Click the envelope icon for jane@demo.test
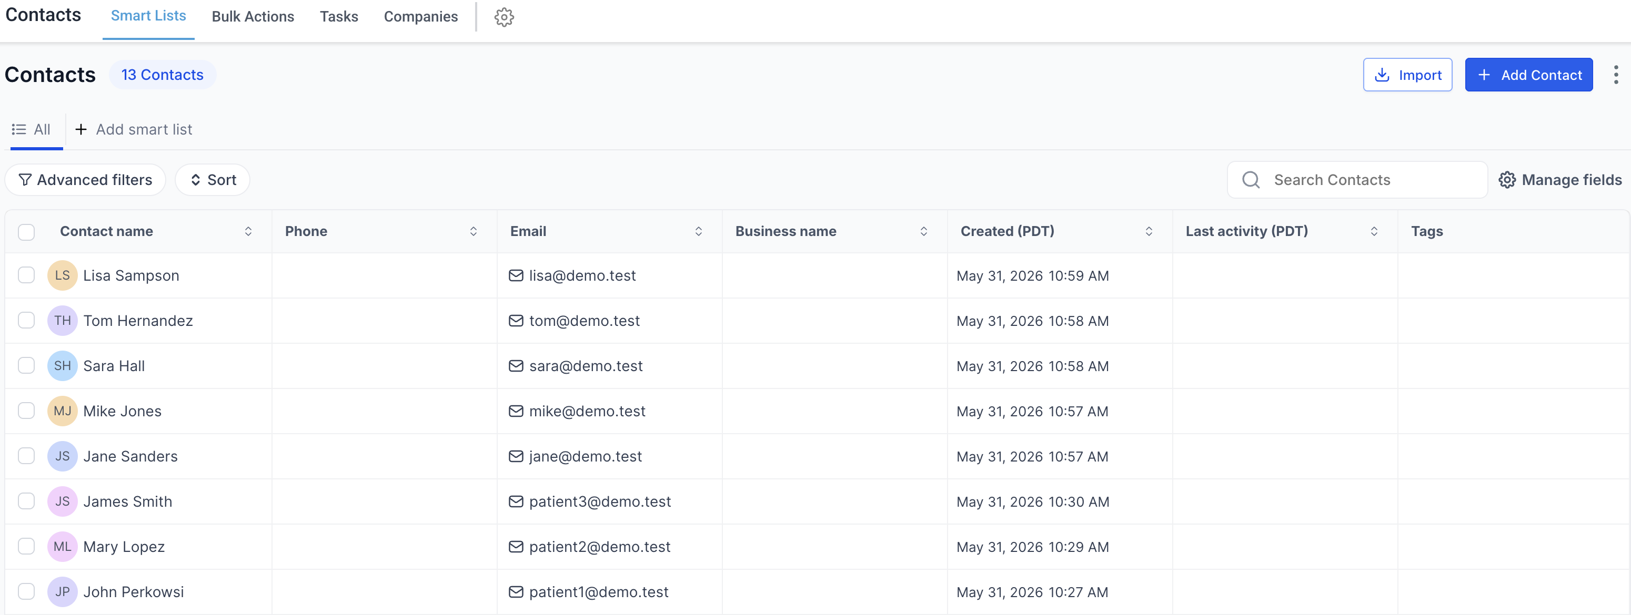This screenshot has height=615, width=1631. [516, 456]
